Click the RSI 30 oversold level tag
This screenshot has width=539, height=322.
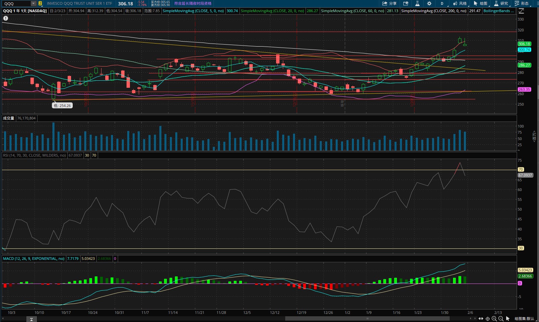[521, 248]
